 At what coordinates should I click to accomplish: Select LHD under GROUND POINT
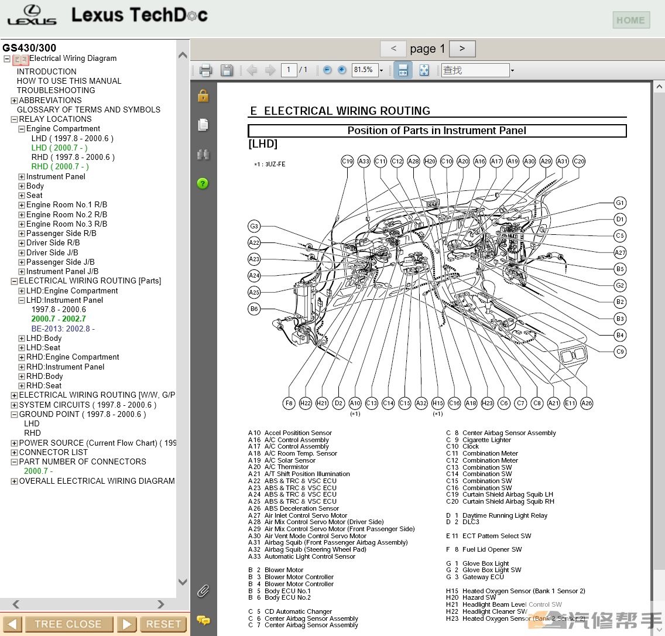pos(32,424)
